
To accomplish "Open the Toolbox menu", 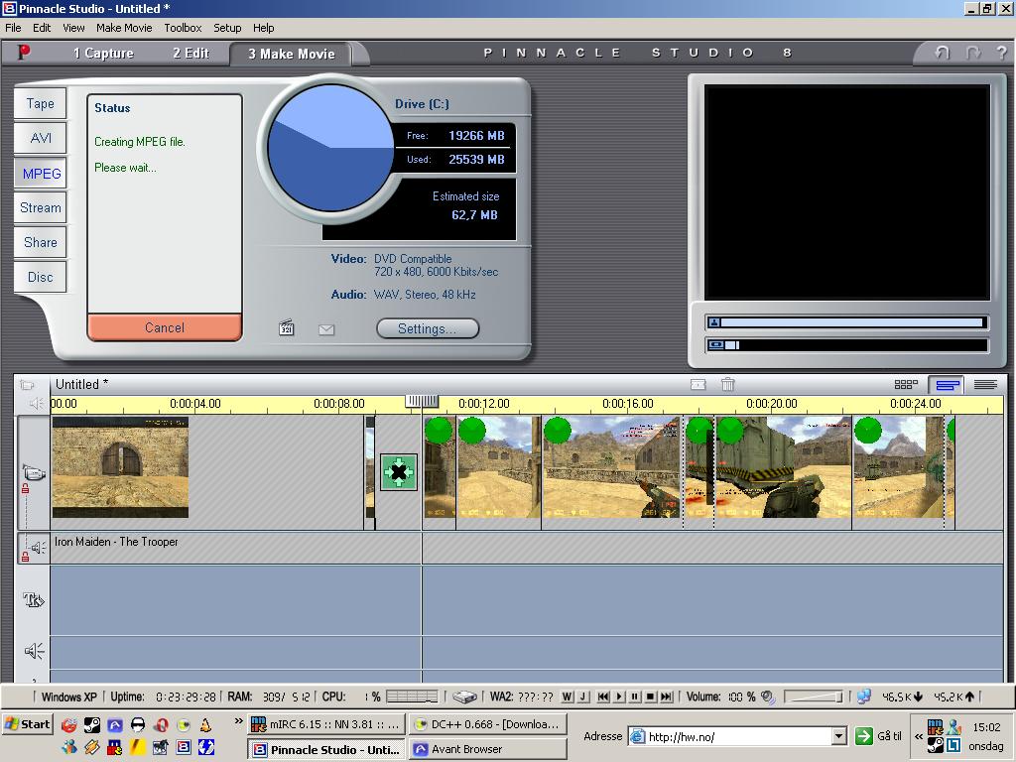I will point(183,28).
